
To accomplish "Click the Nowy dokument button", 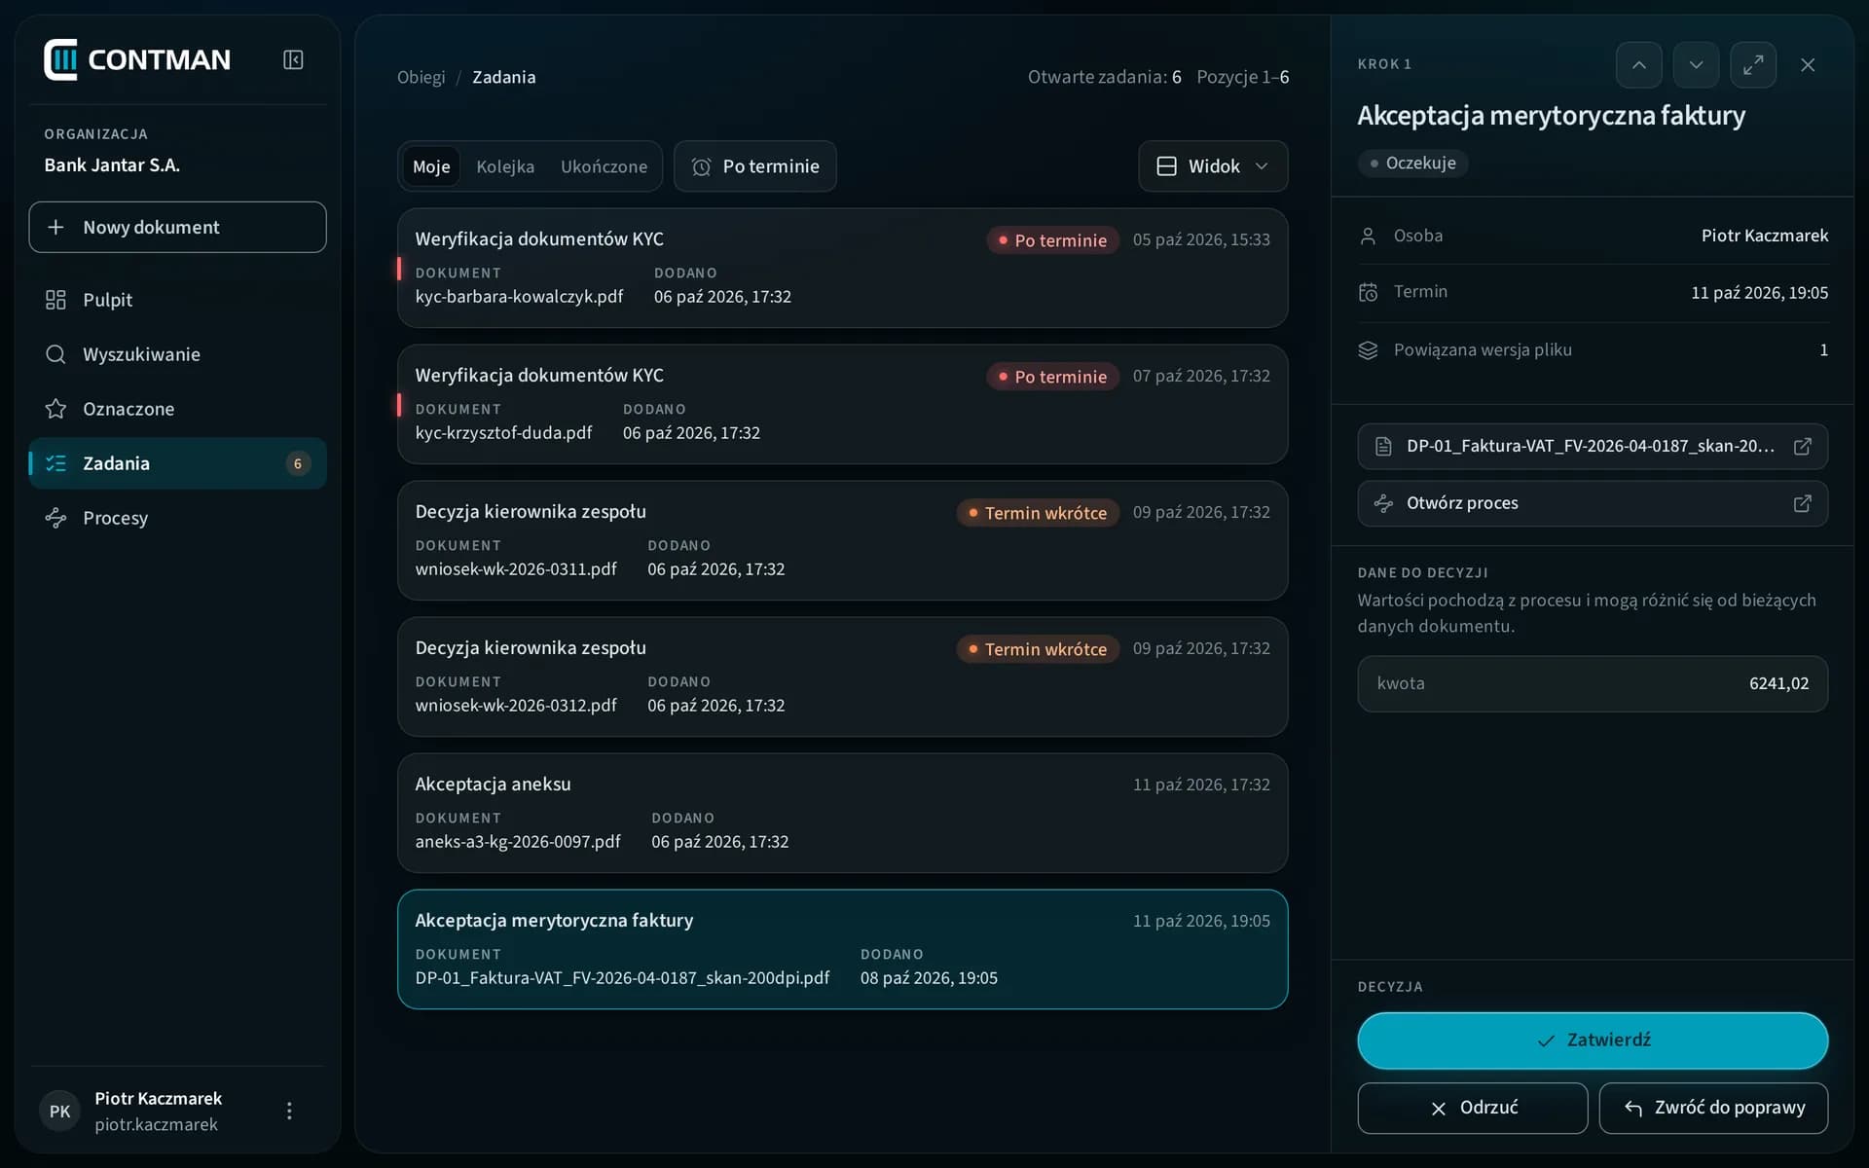I will (177, 227).
